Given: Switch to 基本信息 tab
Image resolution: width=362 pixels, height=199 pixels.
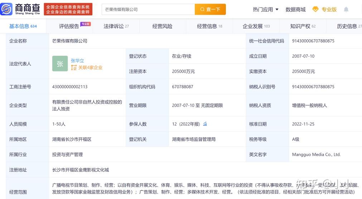Looking at the screenshot, I should (x=23, y=26).
